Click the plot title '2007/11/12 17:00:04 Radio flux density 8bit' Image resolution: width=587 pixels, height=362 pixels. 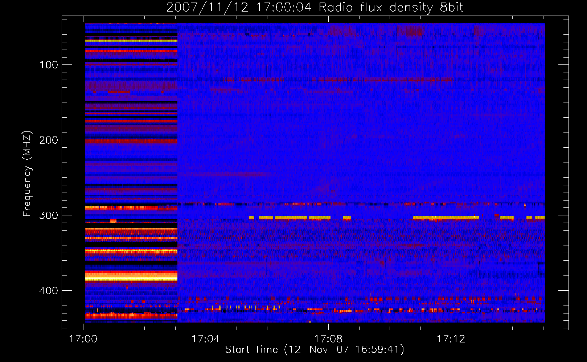(315, 8)
